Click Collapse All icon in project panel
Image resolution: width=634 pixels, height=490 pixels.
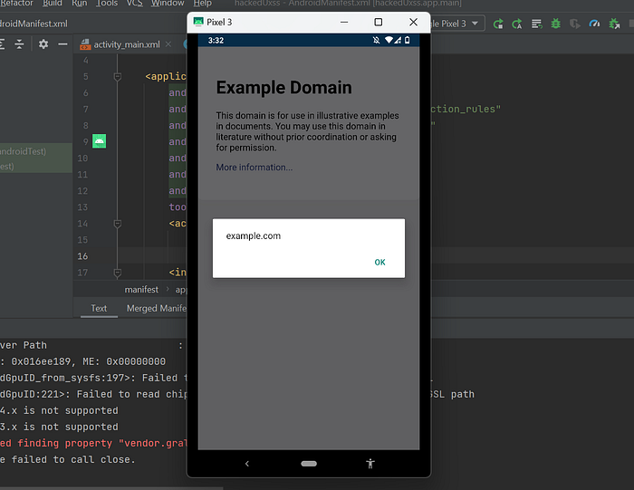[x=19, y=43]
